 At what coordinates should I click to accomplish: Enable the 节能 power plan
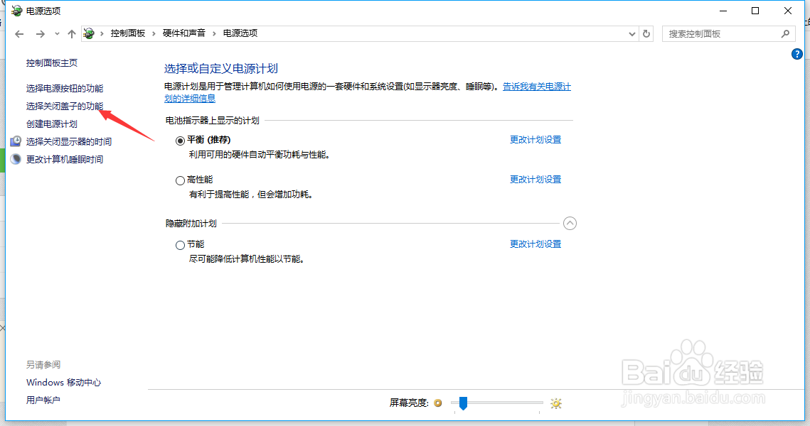[x=181, y=244]
